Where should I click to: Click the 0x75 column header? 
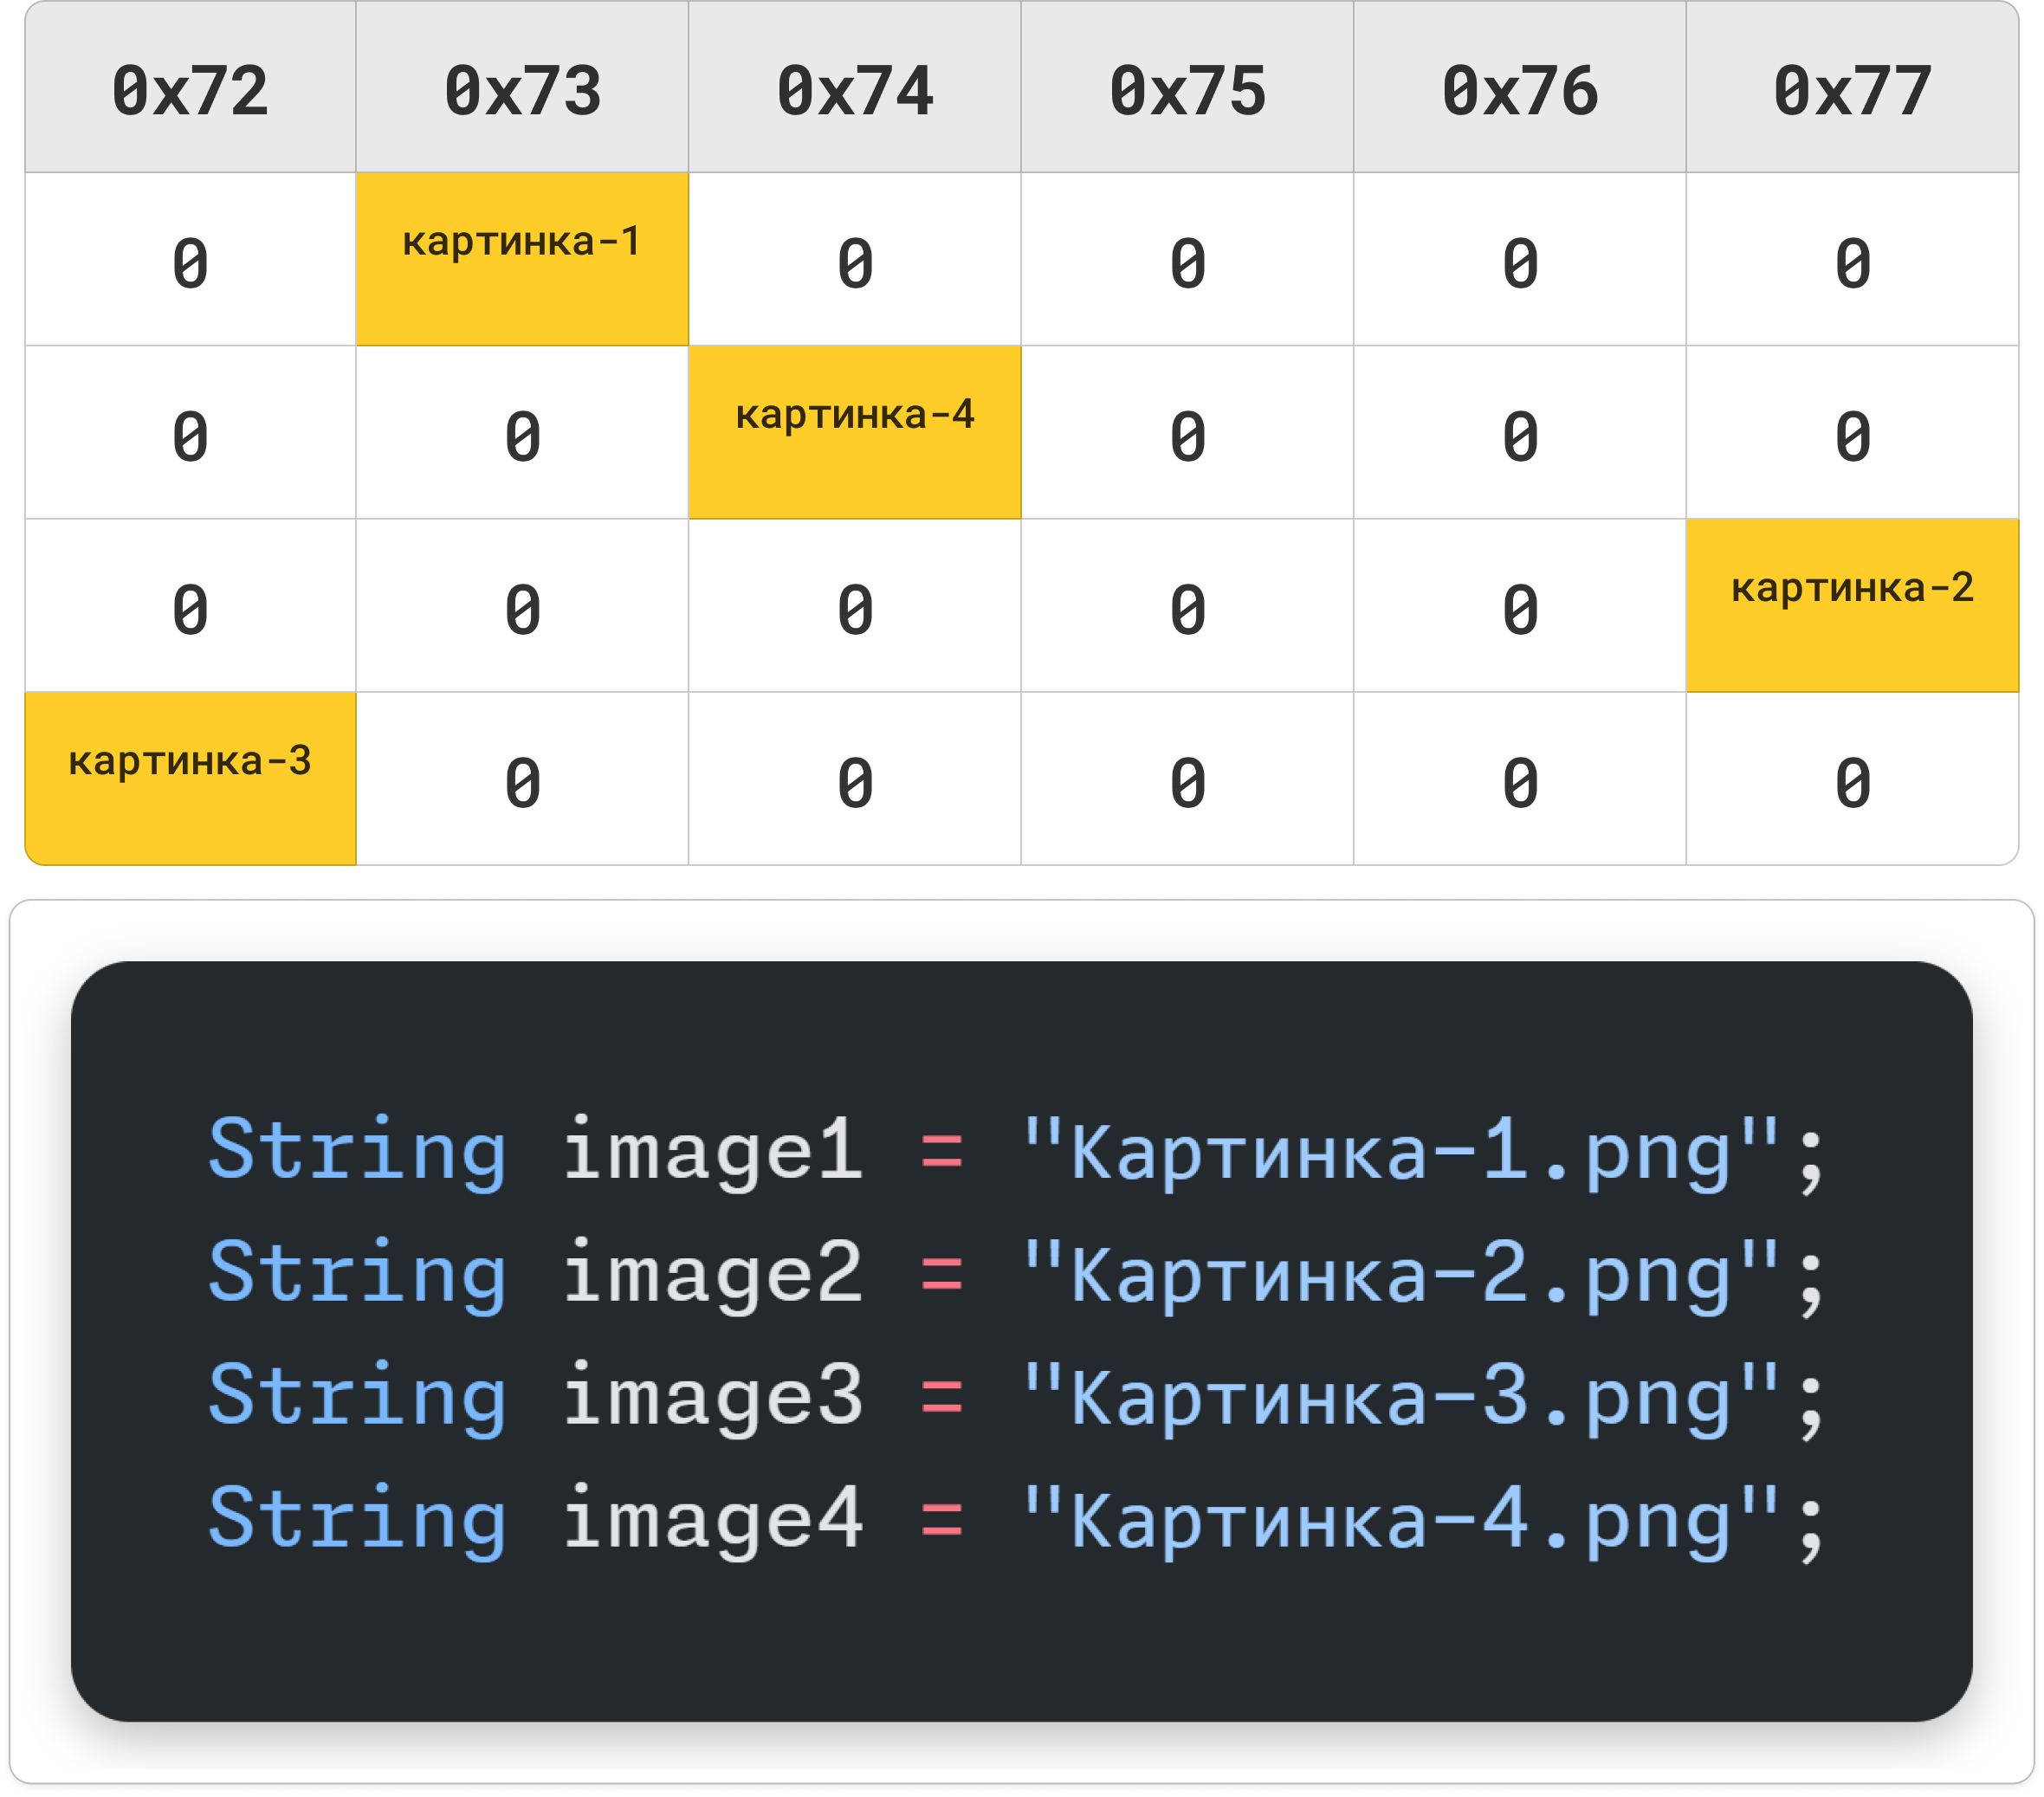pyautogui.click(x=1187, y=90)
